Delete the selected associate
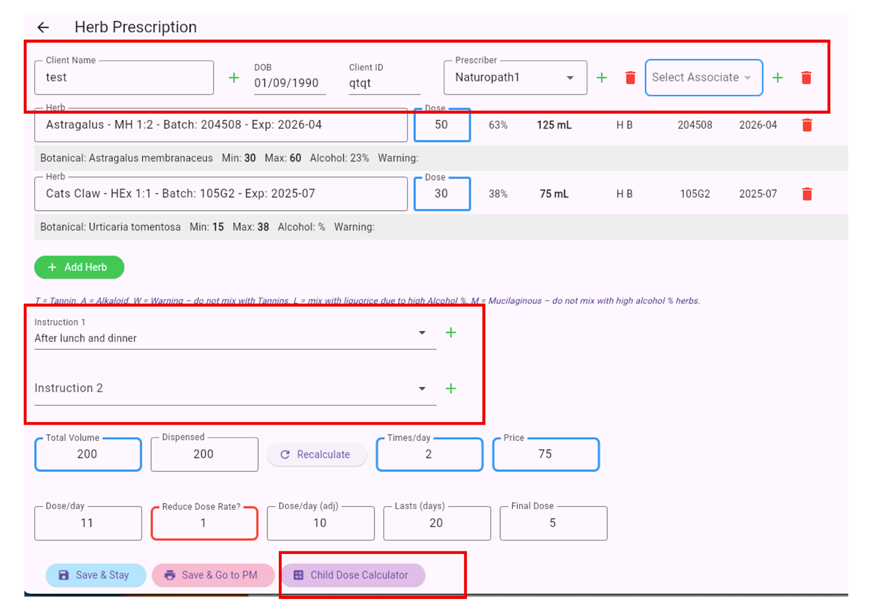 pos(806,78)
